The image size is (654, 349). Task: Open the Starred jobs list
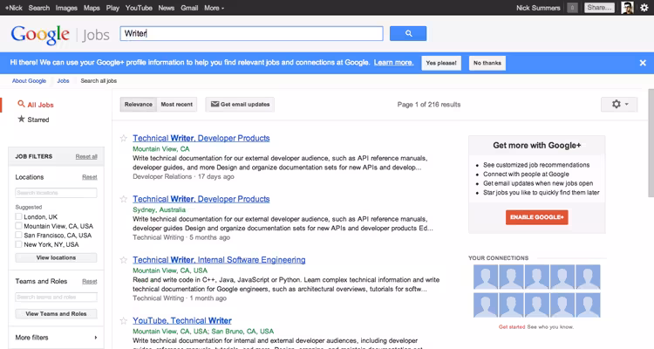coord(33,120)
